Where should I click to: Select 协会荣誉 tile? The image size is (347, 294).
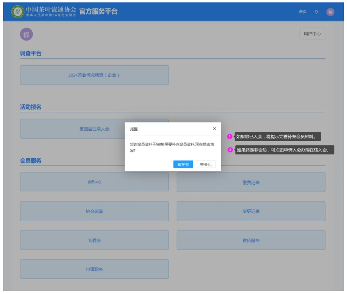click(x=94, y=211)
